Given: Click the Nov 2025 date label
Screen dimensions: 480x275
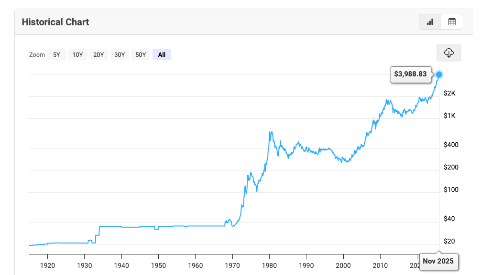Looking at the screenshot, I should (438, 262).
